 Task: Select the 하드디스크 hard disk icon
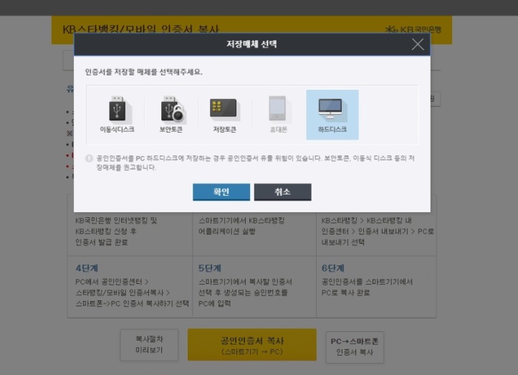(x=332, y=115)
